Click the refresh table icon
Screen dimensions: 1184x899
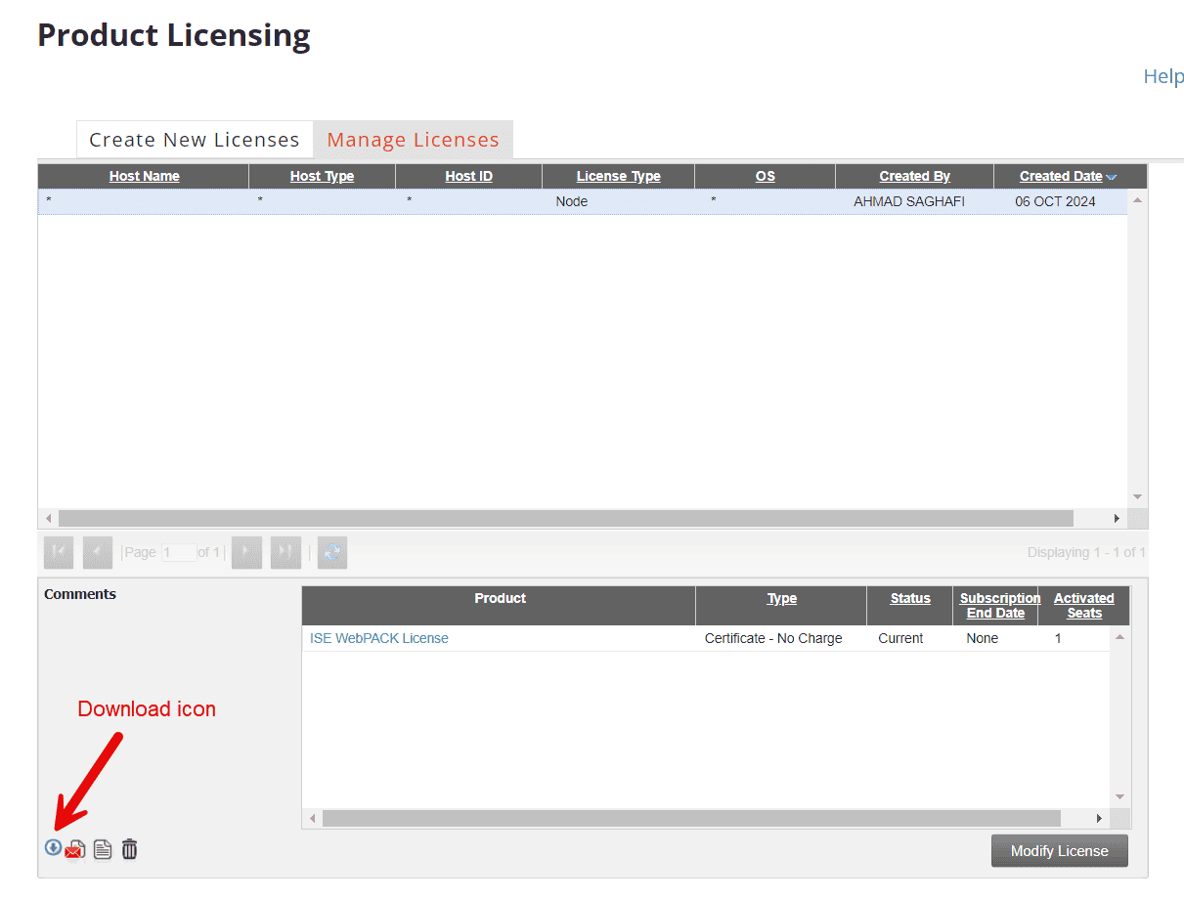tap(331, 552)
